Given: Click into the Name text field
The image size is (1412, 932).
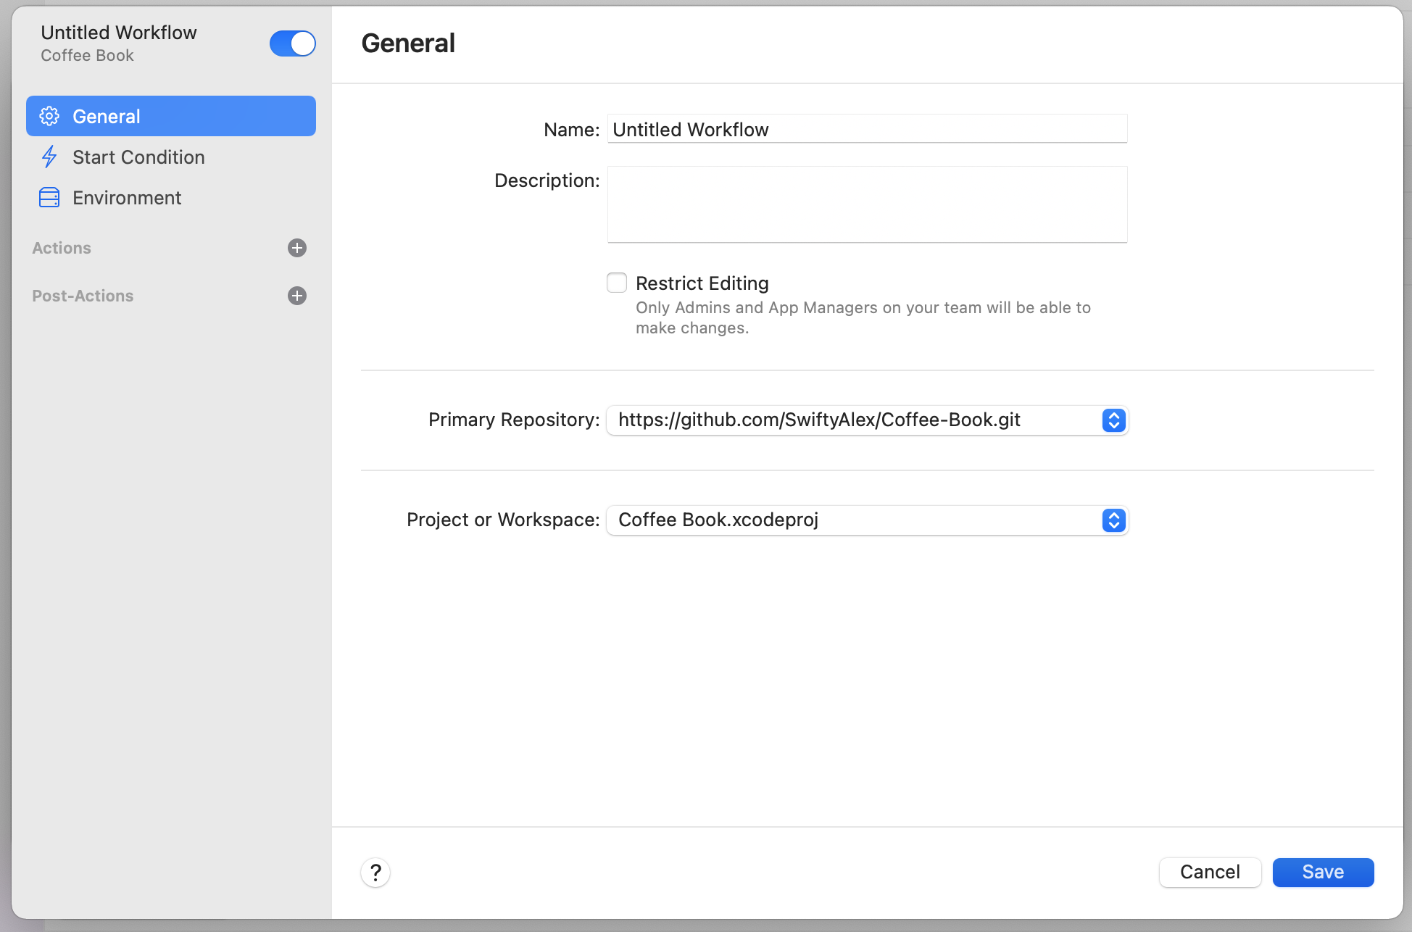Looking at the screenshot, I should click(867, 130).
